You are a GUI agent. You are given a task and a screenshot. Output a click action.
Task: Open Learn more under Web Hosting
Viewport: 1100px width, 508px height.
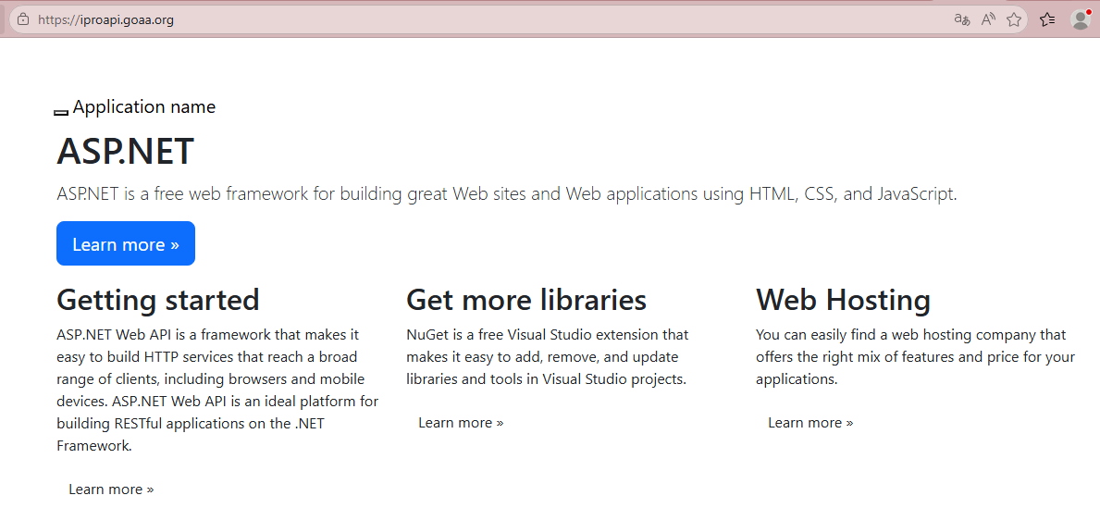(810, 423)
